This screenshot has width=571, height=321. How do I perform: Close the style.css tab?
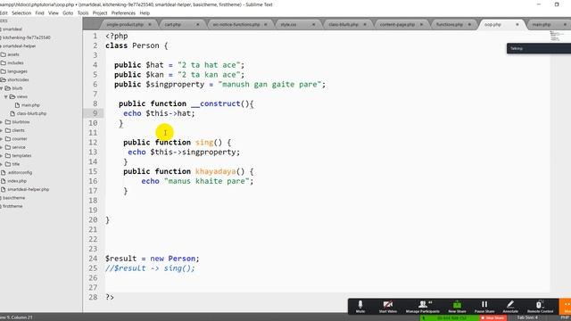click(313, 24)
